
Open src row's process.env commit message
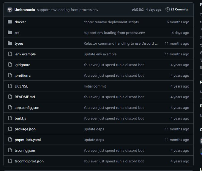(114, 33)
